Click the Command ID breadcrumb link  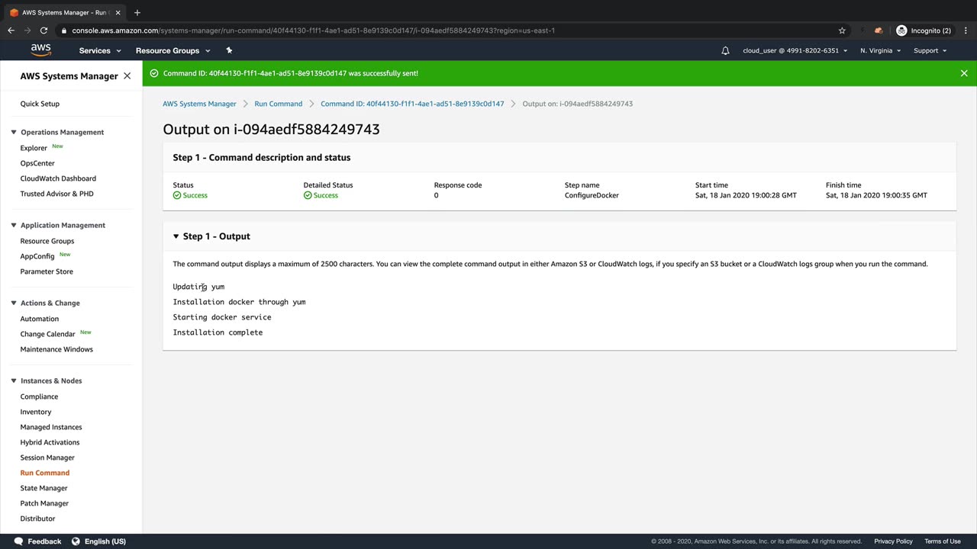coord(412,104)
